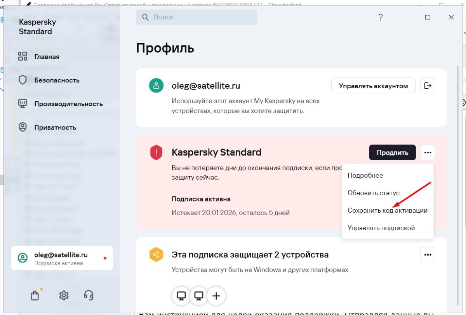Screen dimensions: 466x315
Task: Open three-dots menu for protected devices card
Action: pos(428,255)
